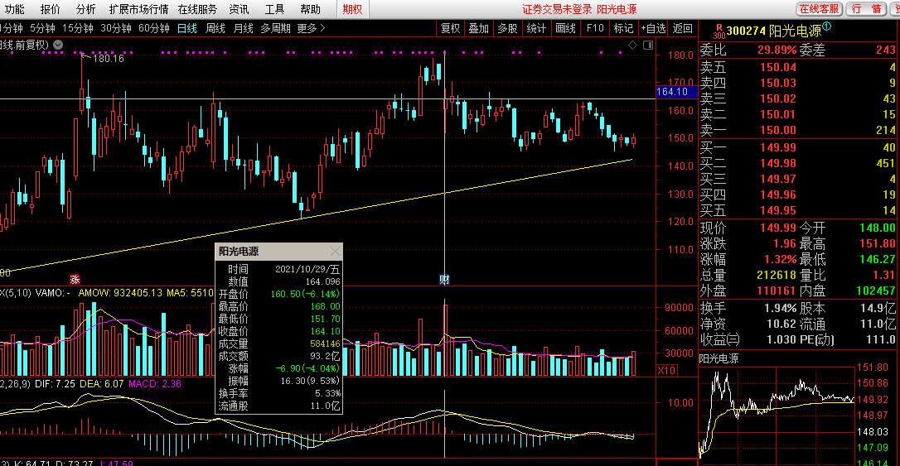The height and width of the screenshot is (466, 900).
Task: Click the R300 margin badge icon
Action: [x=719, y=31]
